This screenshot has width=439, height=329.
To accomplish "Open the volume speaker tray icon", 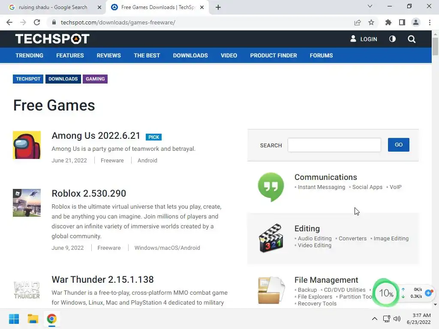I will pos(397,319).
